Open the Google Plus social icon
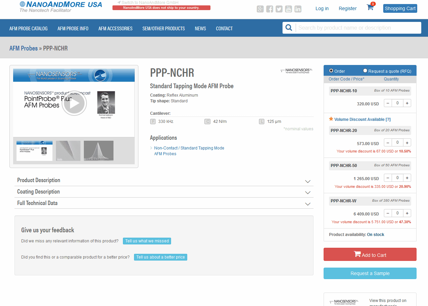This screenshot has width=428, height=306. click(x=260, y=9)
